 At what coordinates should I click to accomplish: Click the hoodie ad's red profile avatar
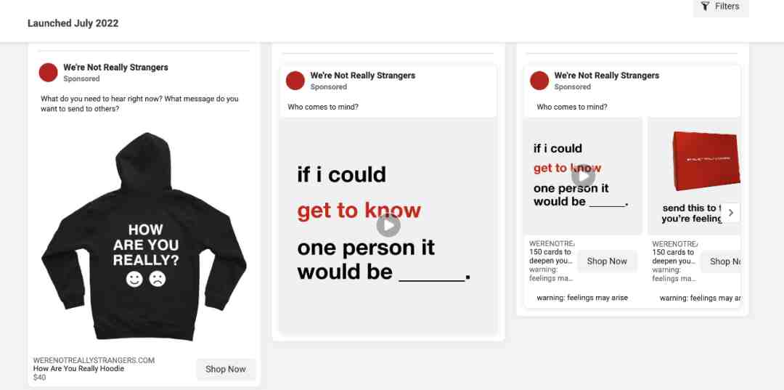pyautogui.click(x=48, y=73)
